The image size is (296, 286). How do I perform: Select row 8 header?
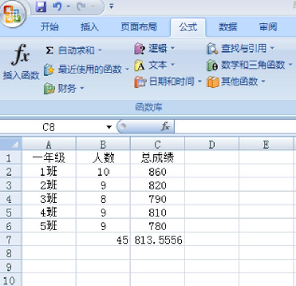point(11,253)
